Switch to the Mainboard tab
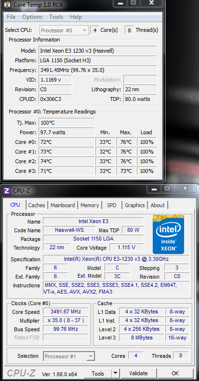The width and height of the screenshot is (199, 381). pos(63,205)
